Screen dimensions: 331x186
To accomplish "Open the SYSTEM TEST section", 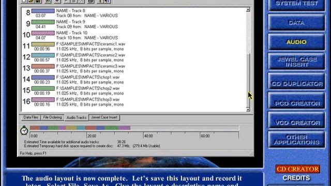I will click(296, 4).
